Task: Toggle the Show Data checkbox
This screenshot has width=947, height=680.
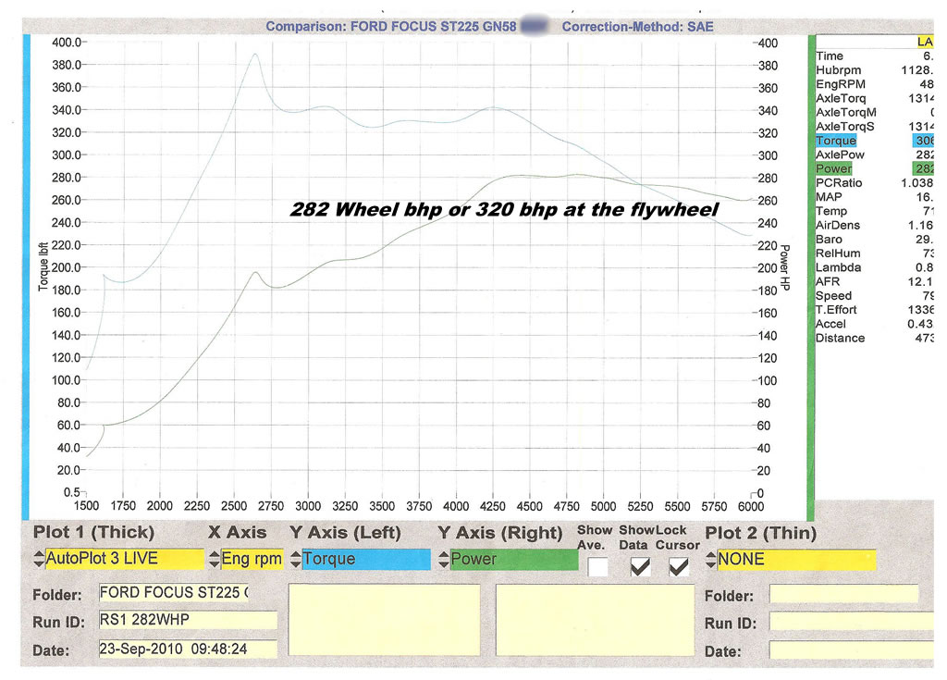Action: pos(640,567)
